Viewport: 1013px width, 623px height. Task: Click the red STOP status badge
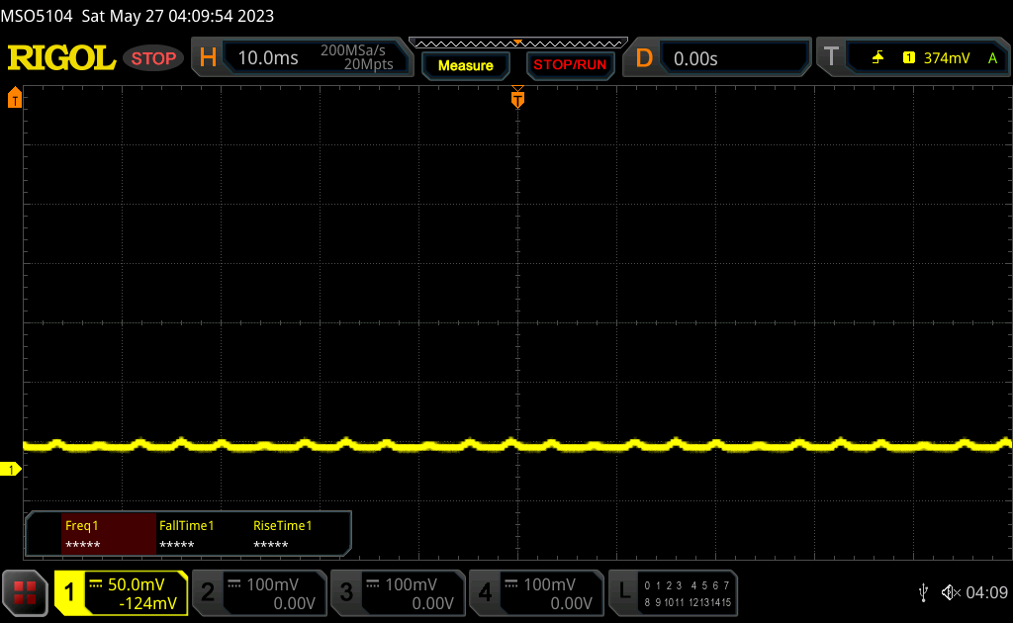(x=153, y=58)
